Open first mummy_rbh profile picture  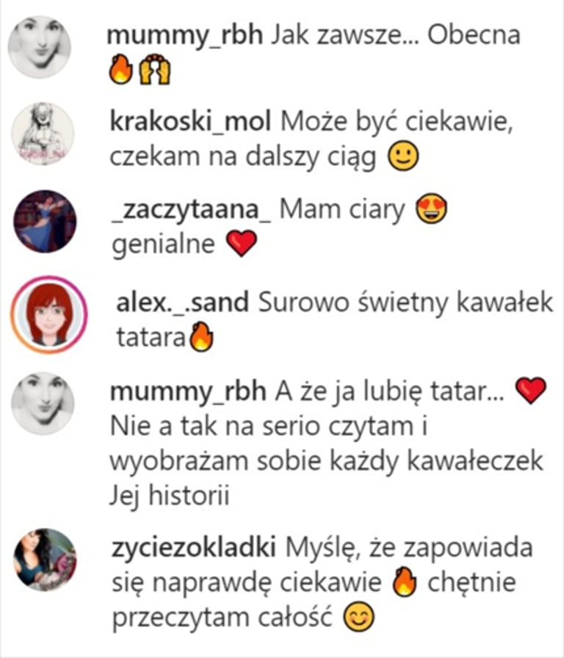coord(40,47)
